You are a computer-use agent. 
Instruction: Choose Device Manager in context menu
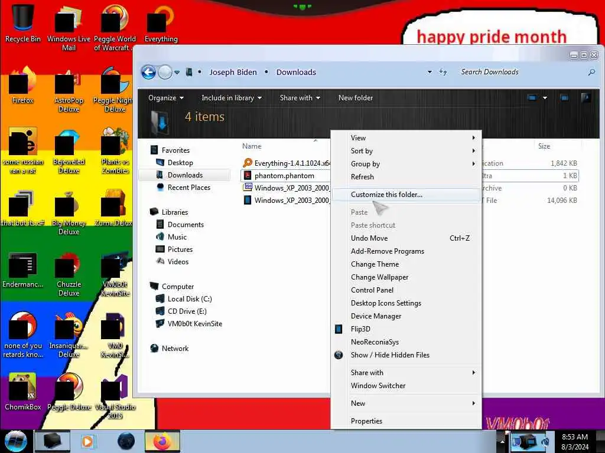[406, 316]
